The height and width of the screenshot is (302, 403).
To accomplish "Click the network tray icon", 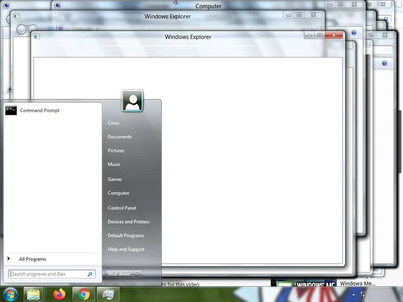I will point(363,294).
